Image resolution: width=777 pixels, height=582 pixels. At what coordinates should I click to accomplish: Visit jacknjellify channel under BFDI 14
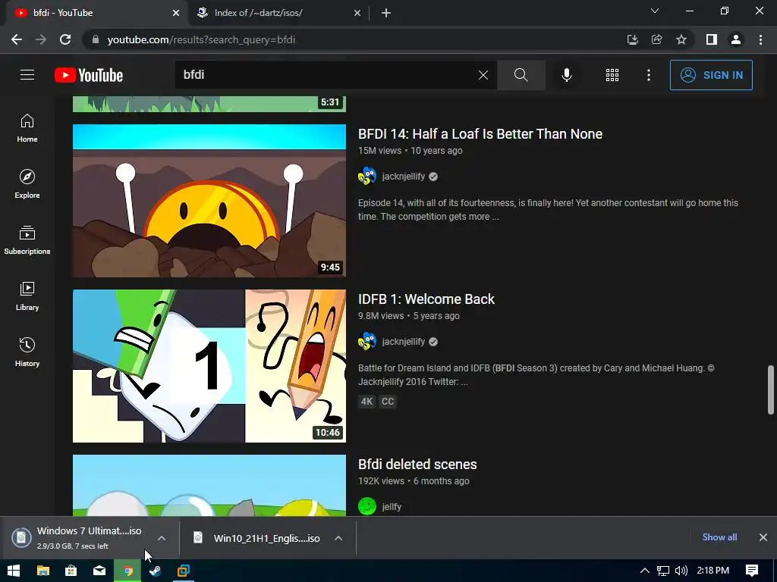coord(404,176)
